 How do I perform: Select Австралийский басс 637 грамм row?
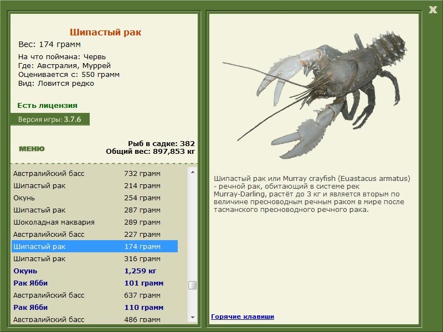pos(95,295)
